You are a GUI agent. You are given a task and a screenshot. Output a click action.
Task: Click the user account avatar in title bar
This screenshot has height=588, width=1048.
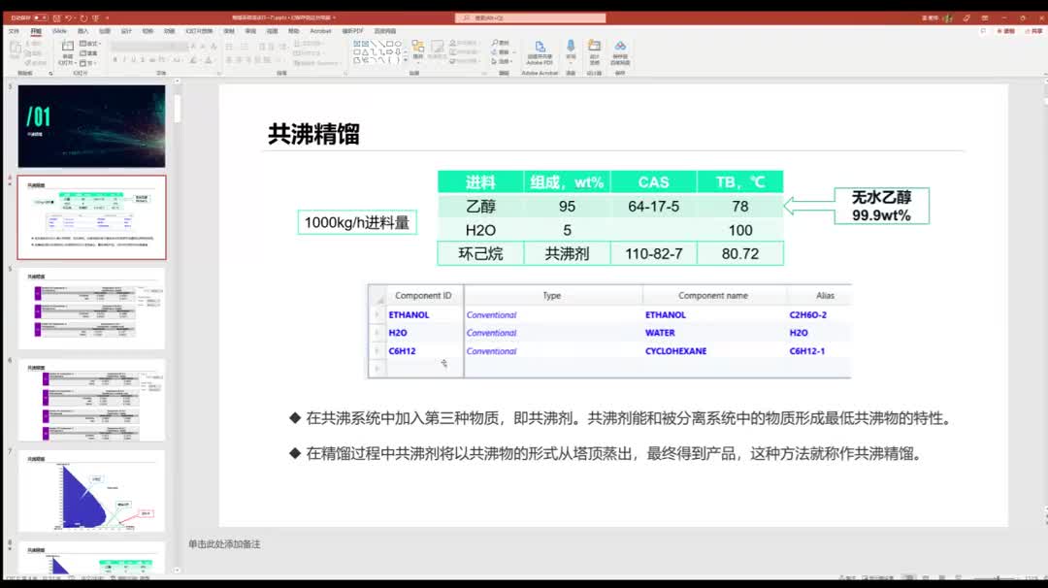pyautogui.click(x=948, y=18)
